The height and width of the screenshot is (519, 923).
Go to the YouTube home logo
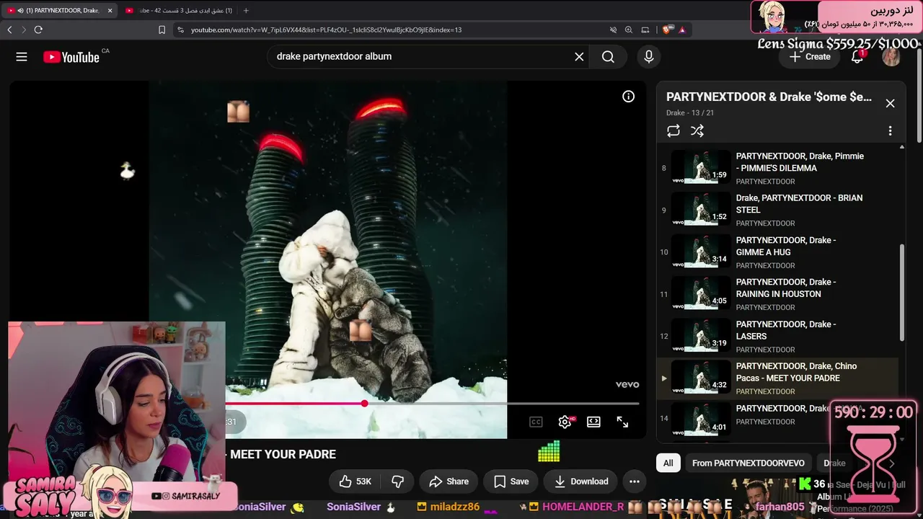click(x=71, y=57)
